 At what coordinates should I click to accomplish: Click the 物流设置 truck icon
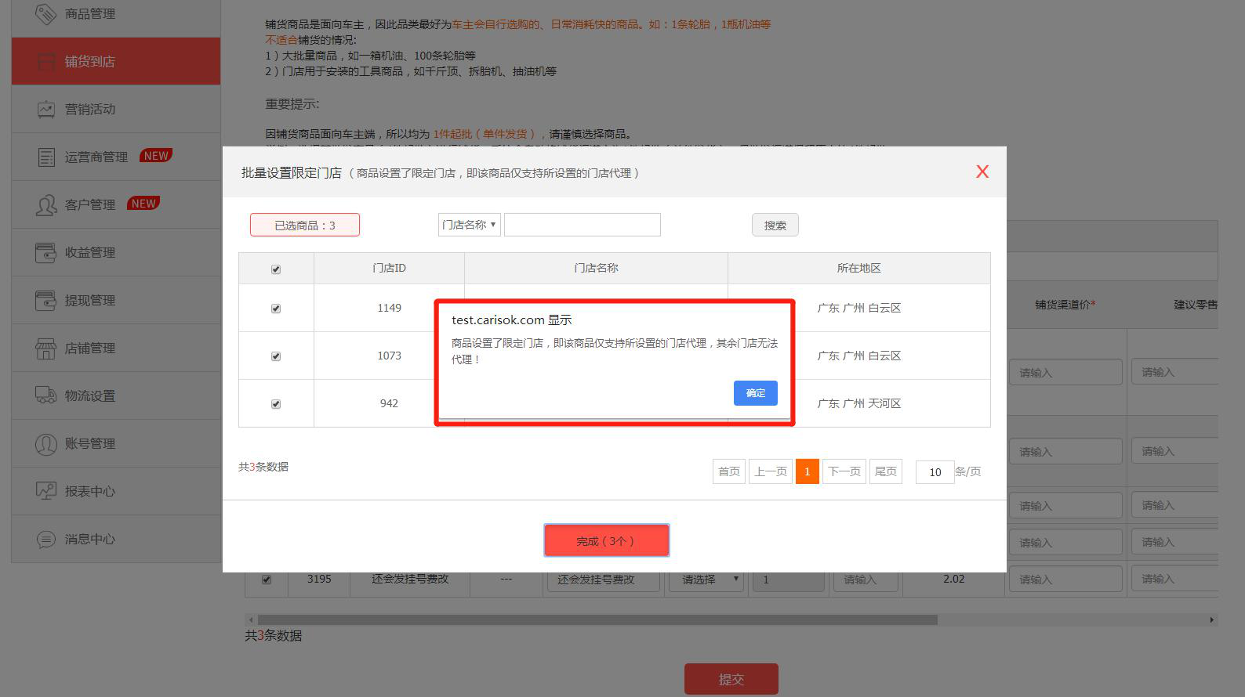click(x=46, y=396)
